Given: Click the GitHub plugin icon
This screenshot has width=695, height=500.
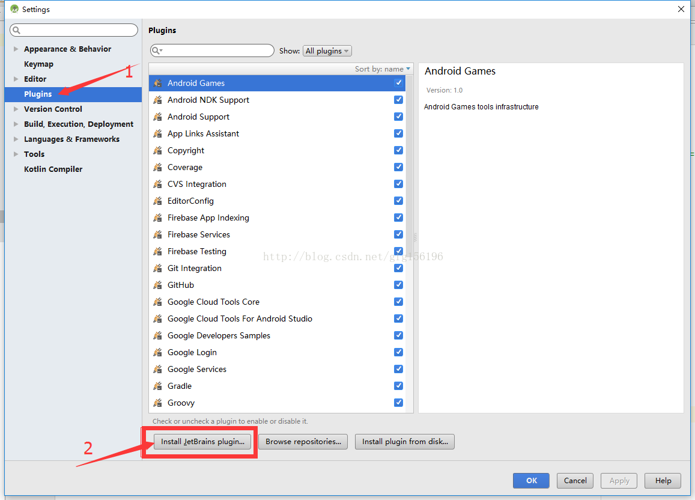Looking at the screenshot, I should (157, 285).
